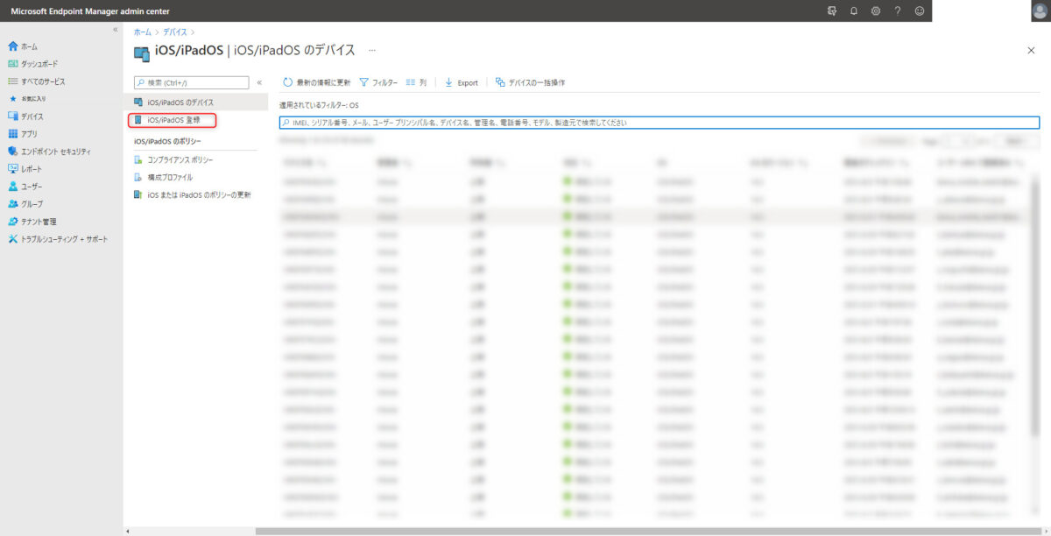Collapse the blade menu with the « chevron

click(x=257, y=82)
